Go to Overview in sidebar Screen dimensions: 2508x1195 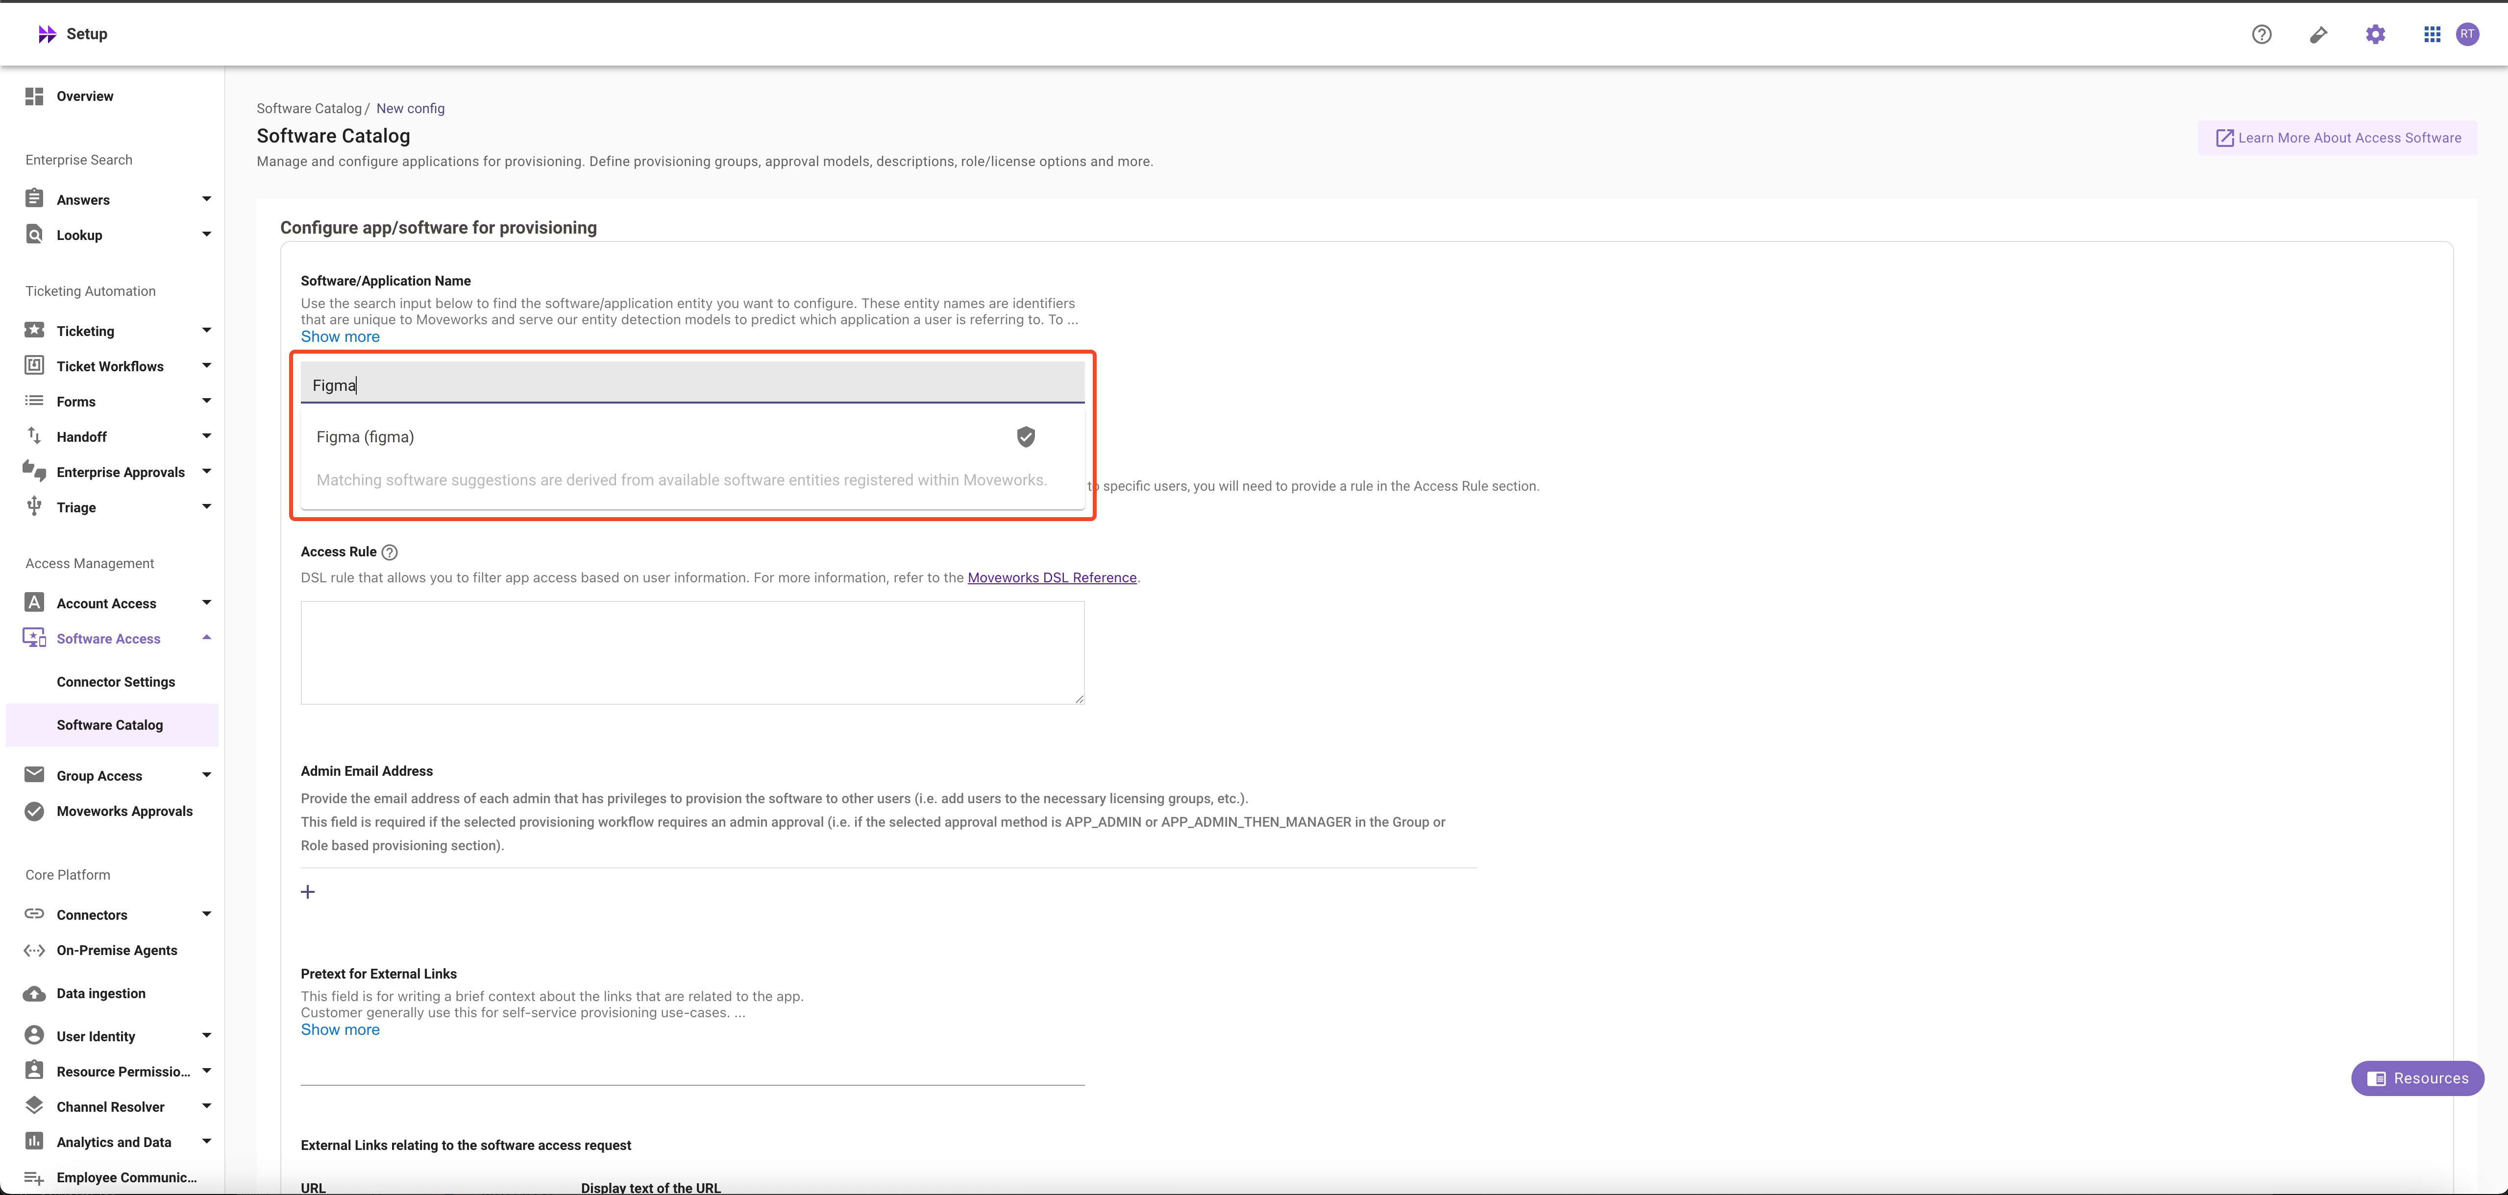tap(85, 96)
